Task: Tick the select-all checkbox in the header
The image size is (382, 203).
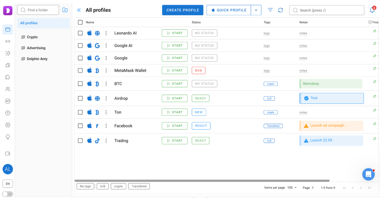Action: pos(80,22)
